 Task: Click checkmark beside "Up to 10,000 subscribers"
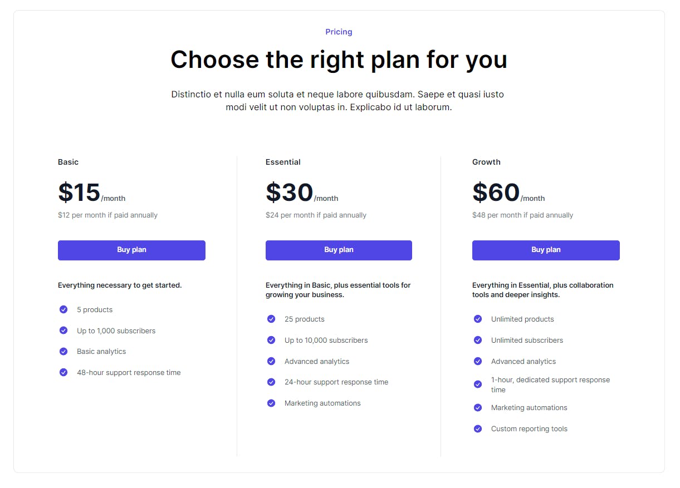click(271, 340)
